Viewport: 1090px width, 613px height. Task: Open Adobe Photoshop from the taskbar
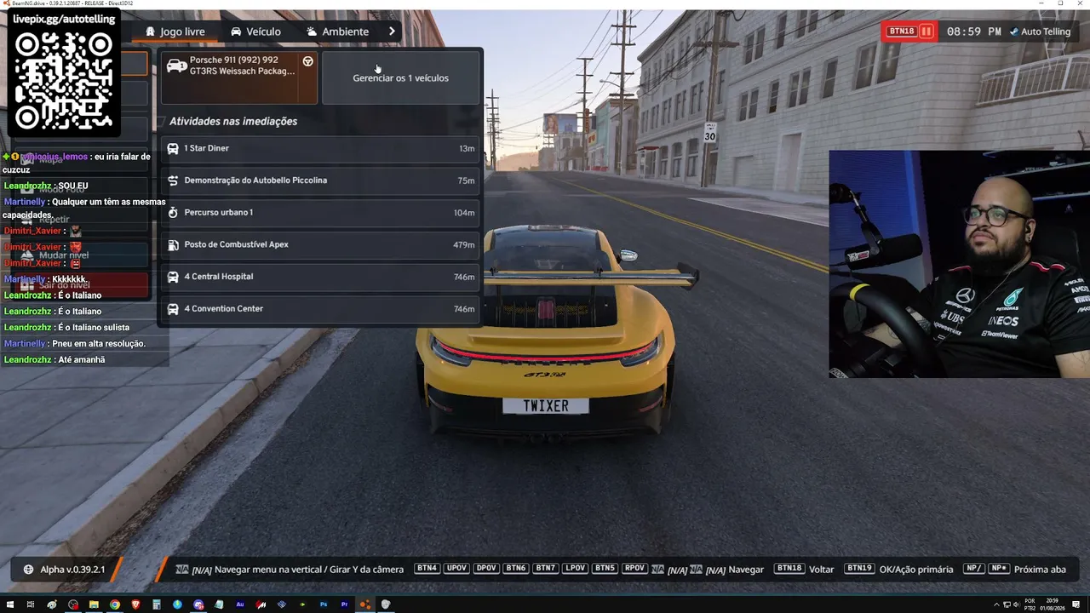tap(324, 604)
